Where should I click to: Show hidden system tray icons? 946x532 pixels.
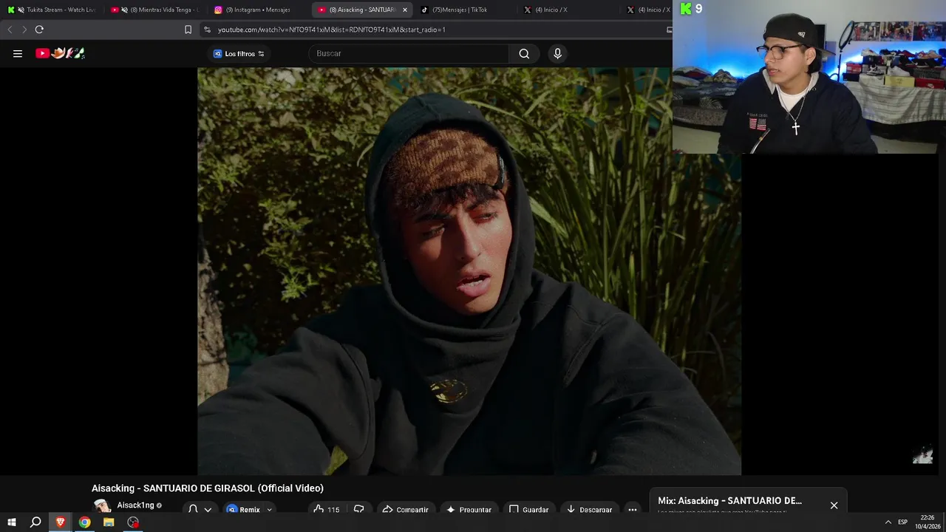(888, 522)
